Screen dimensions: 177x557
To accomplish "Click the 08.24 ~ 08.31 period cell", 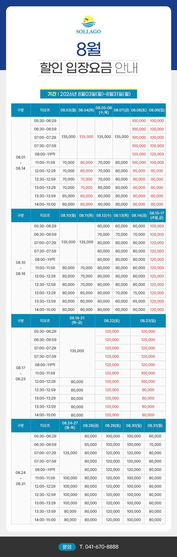I will [x=21, y=478].
